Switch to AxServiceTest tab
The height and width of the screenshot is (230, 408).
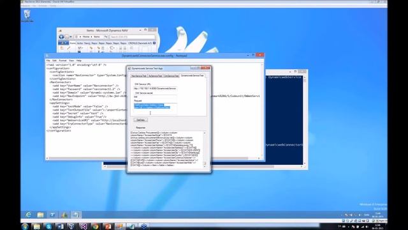pyautogui.click(x=156, y=76)
